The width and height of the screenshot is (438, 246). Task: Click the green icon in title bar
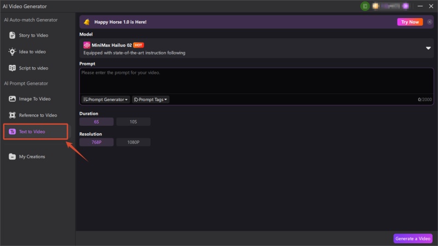point(365,6)
